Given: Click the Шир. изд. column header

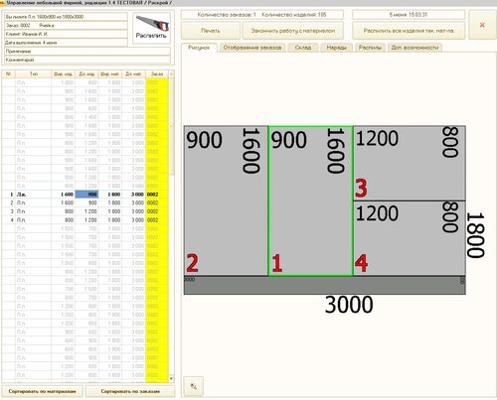Looking at the screenshot, I should pos(63,74).
